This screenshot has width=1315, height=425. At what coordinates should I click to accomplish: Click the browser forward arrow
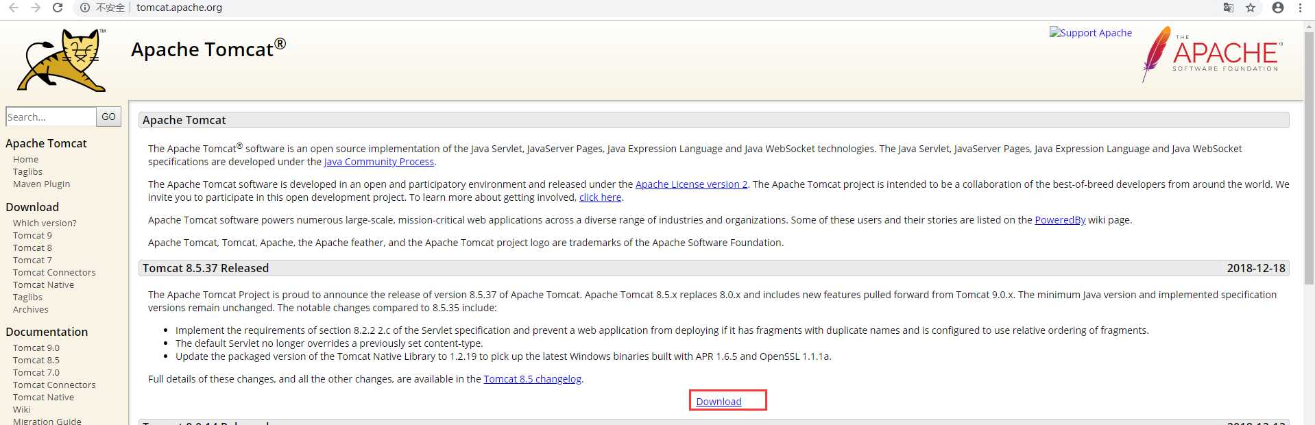point(36,8)
